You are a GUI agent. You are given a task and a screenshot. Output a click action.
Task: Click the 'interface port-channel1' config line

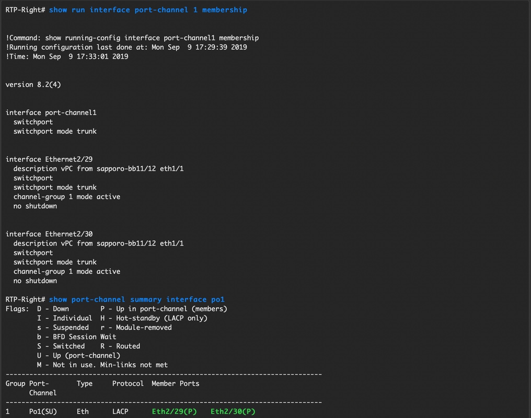[x=51, y=113]
